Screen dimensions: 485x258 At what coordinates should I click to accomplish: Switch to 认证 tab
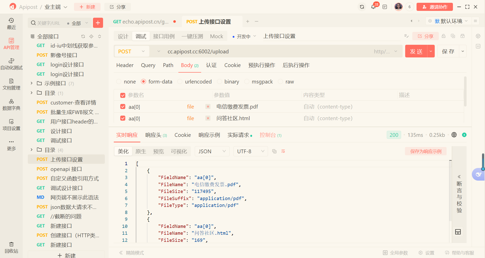[211, 65]
